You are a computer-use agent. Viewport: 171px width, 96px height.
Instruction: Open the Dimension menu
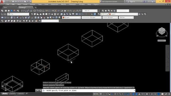(55, 5)
